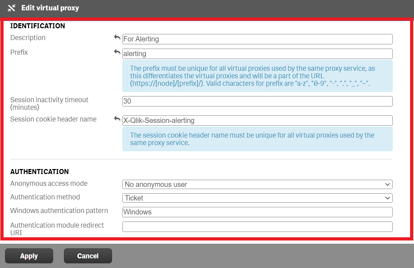Click the Edit virtual proxy title text
This screenshot has width=414, height=268.
point(50,8)
